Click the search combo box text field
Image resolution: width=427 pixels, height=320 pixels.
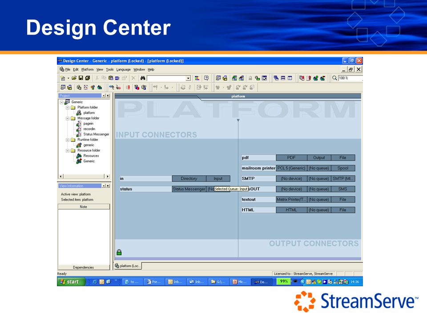point(166,78)
